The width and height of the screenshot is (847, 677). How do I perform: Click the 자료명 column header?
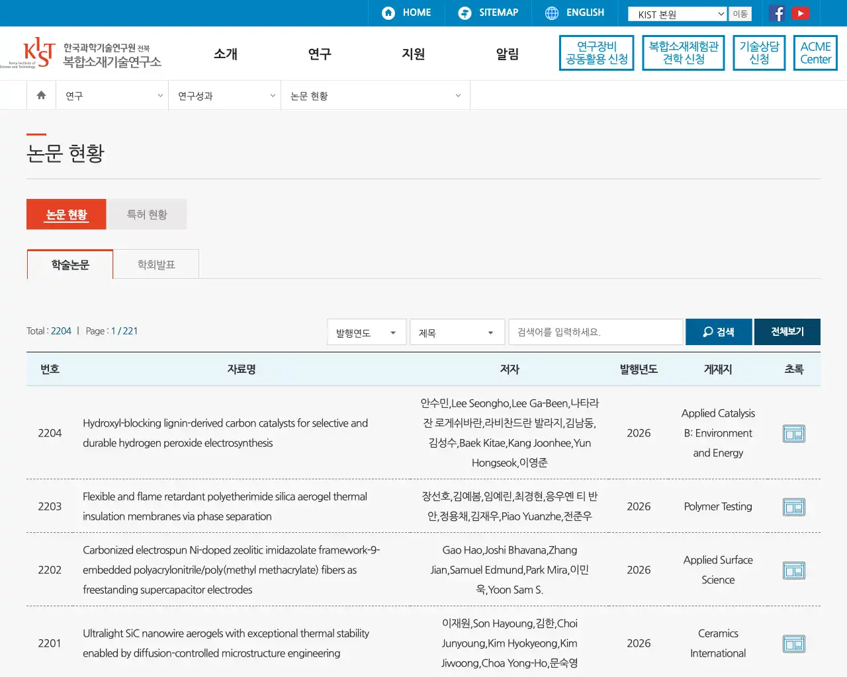point(242,370)
